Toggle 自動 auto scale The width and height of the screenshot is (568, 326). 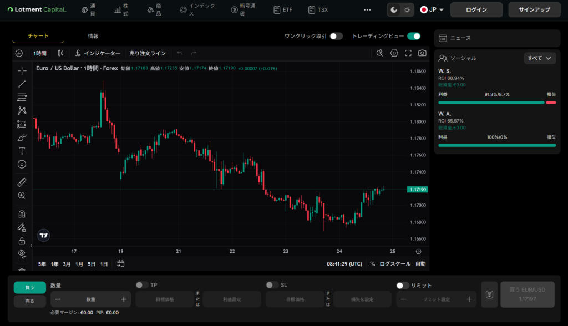[x=420, y=264]
